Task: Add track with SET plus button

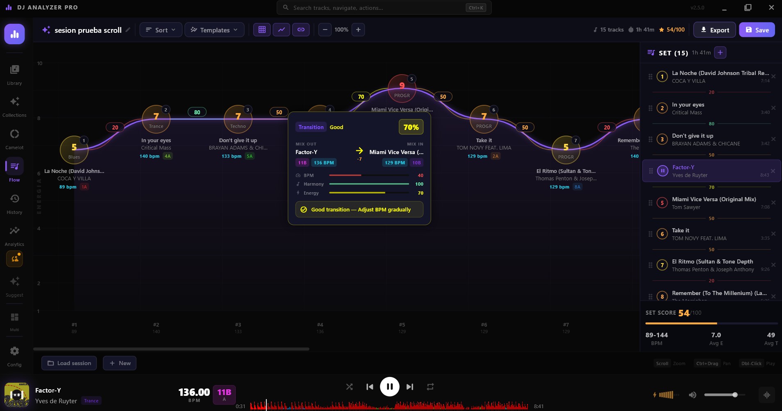Action: pos(720,52)
